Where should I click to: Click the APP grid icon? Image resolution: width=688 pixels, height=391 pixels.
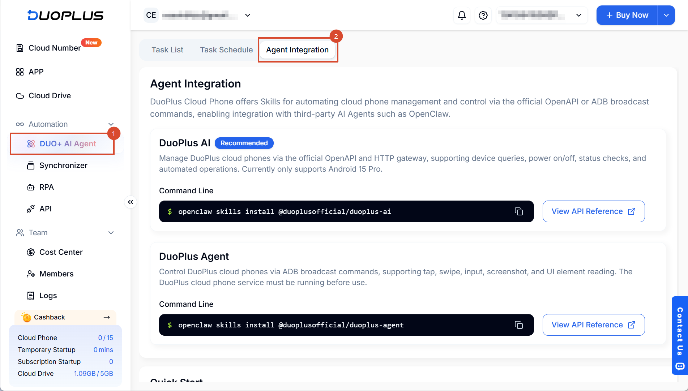[20, 72]
